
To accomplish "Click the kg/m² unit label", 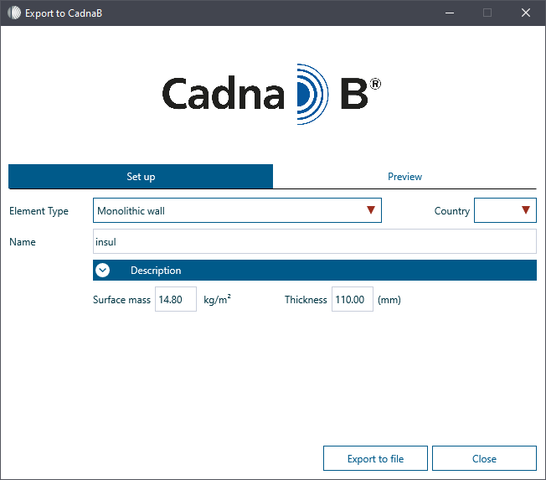I will [x=217, y=299].
